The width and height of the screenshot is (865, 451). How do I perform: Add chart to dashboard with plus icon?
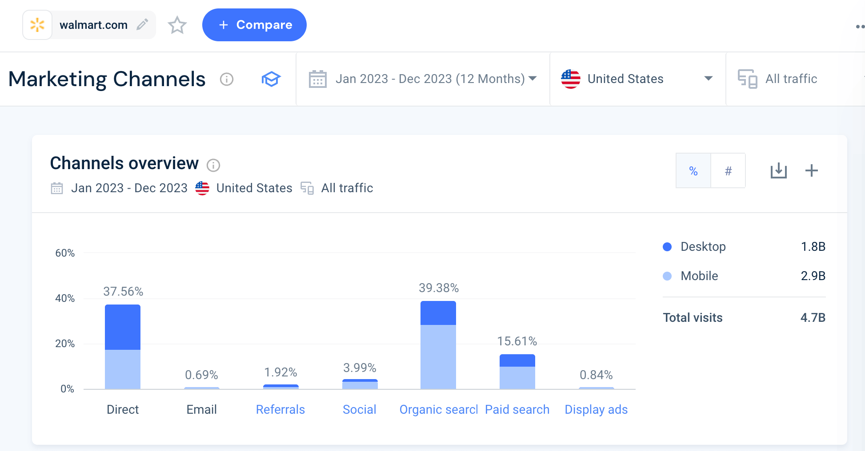pos(812,170)
